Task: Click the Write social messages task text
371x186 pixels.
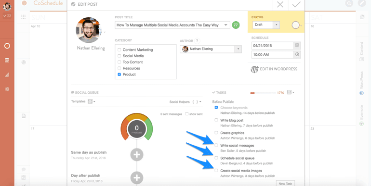Action: [237, 146]
